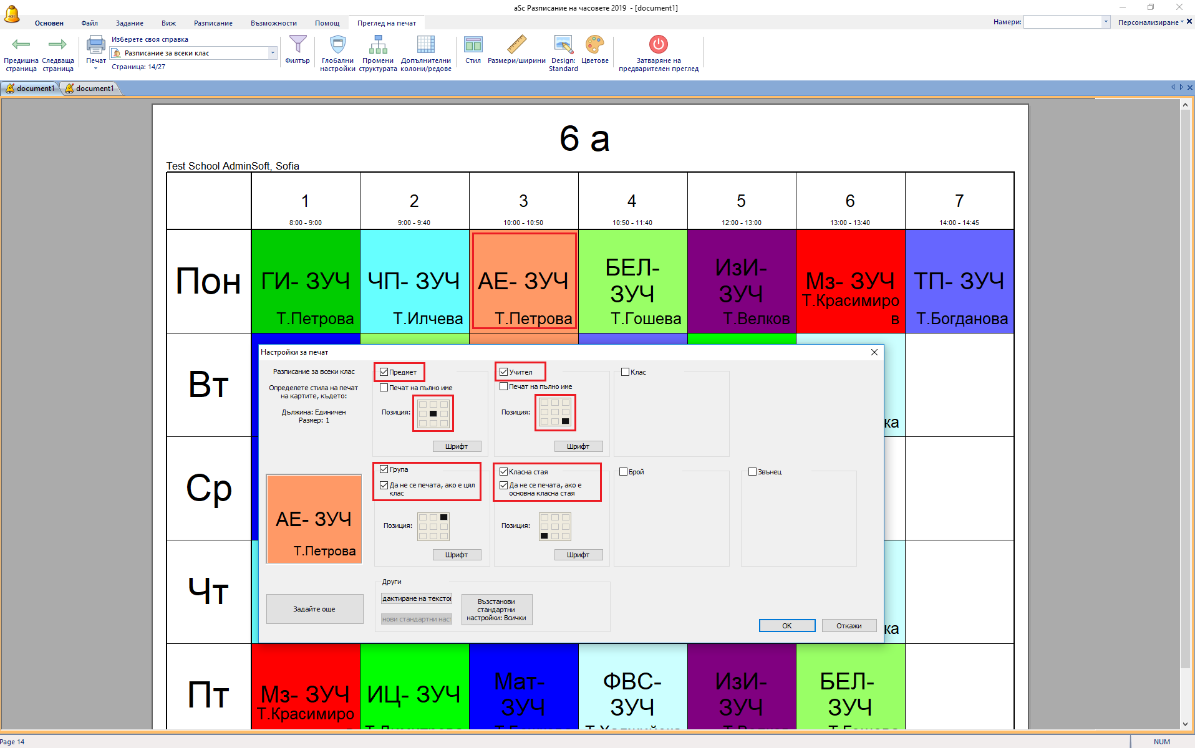Click the Previous page arrow icon
The image size is (1195, 748).
(21, 44)
